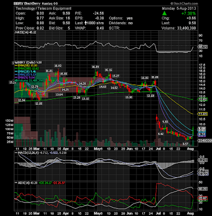Click the yellow 11.01 right-axis tag

pyautogui.click(x=202, y=114)
